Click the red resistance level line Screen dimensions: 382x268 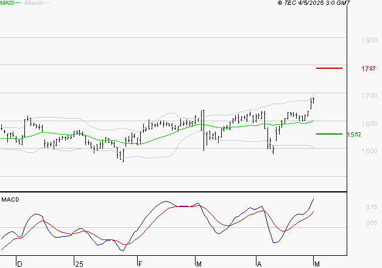coord(329,68)
